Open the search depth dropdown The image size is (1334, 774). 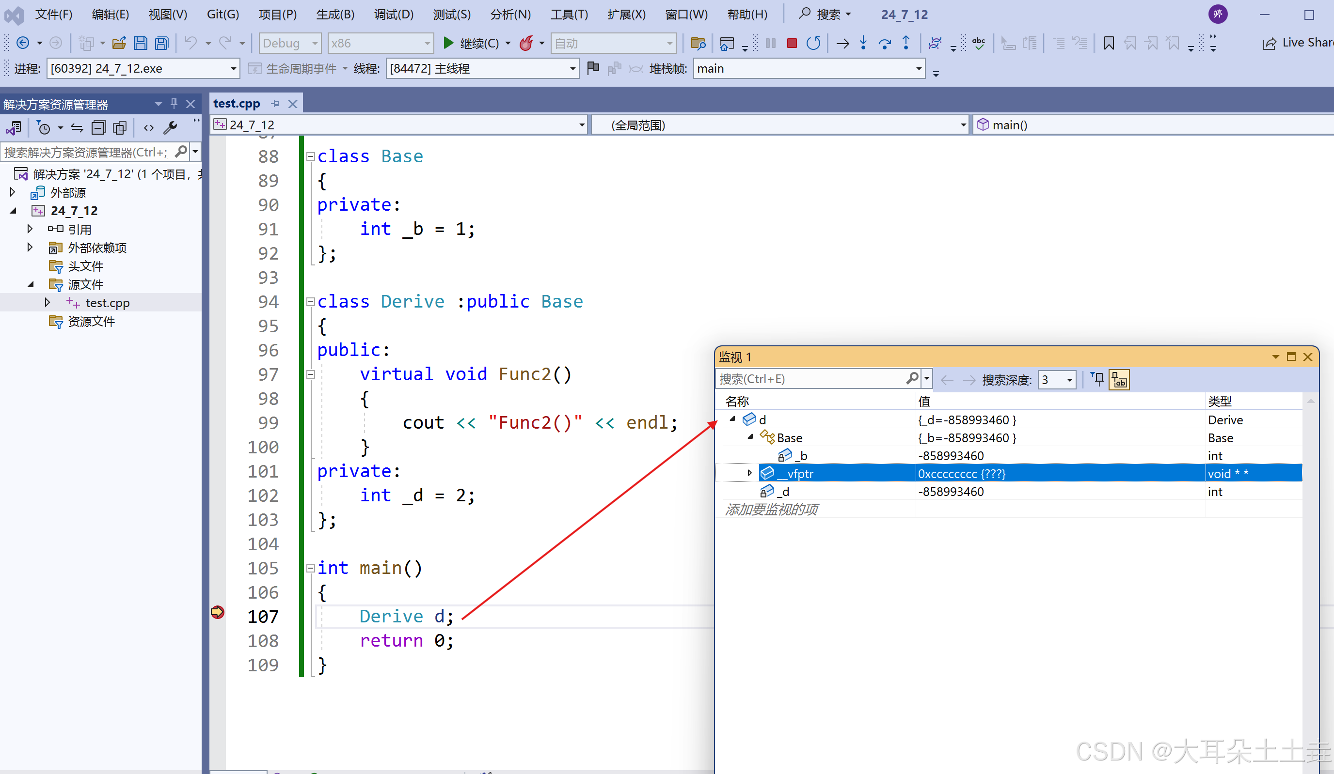(1069, 380)
